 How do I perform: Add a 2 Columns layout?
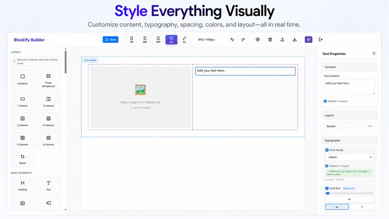48,102
